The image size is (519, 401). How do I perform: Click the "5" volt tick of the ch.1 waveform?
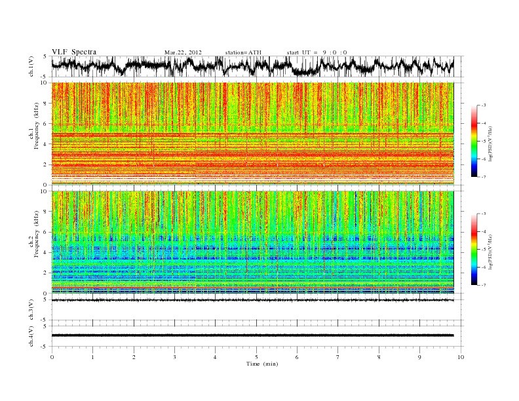pos(45,56)
